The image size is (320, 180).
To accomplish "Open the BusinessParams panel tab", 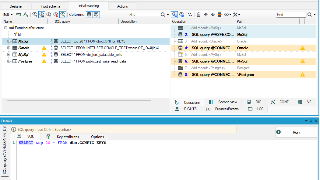I will (x=222, y=109).
